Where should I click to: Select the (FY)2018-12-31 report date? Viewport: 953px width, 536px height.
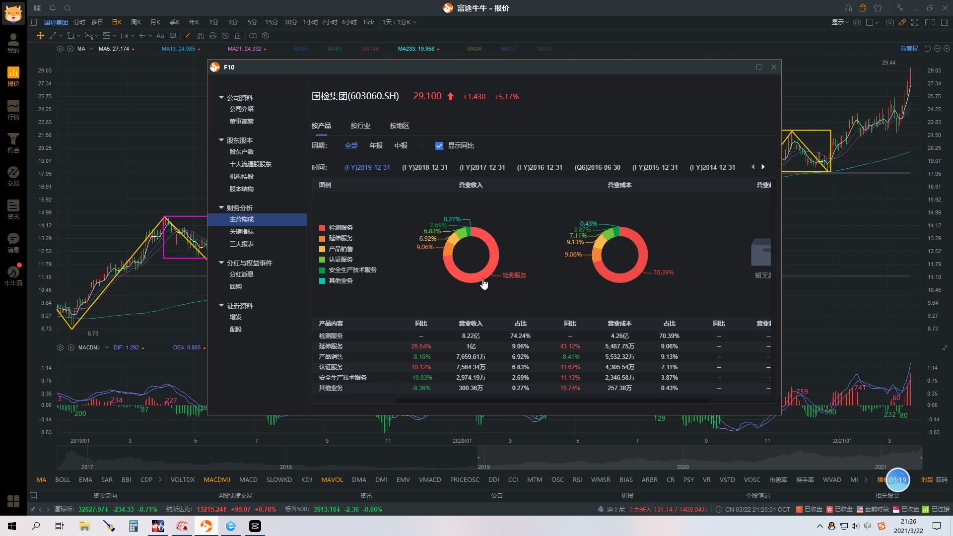425,168
